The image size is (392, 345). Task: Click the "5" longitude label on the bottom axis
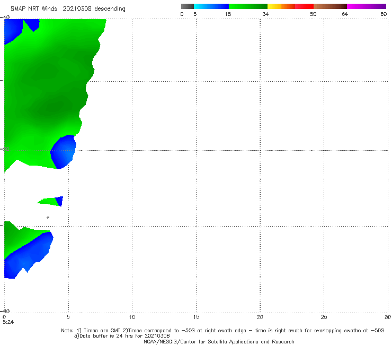[68, 317]
